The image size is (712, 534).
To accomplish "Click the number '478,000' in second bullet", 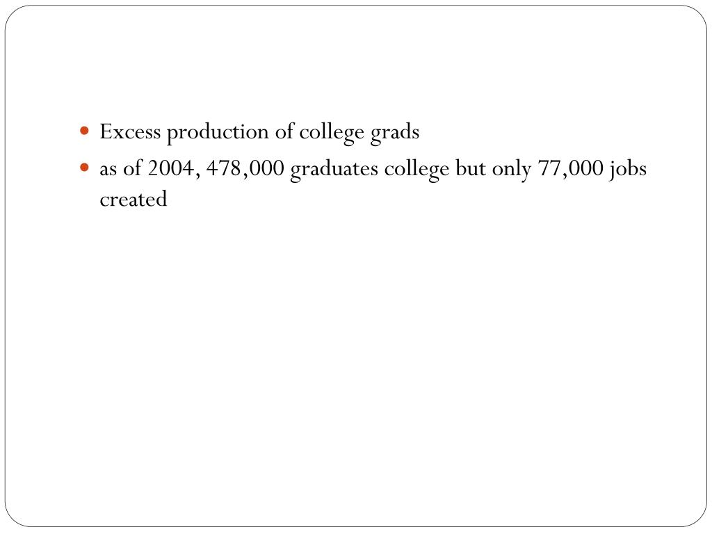I will [x=245, y=170].
